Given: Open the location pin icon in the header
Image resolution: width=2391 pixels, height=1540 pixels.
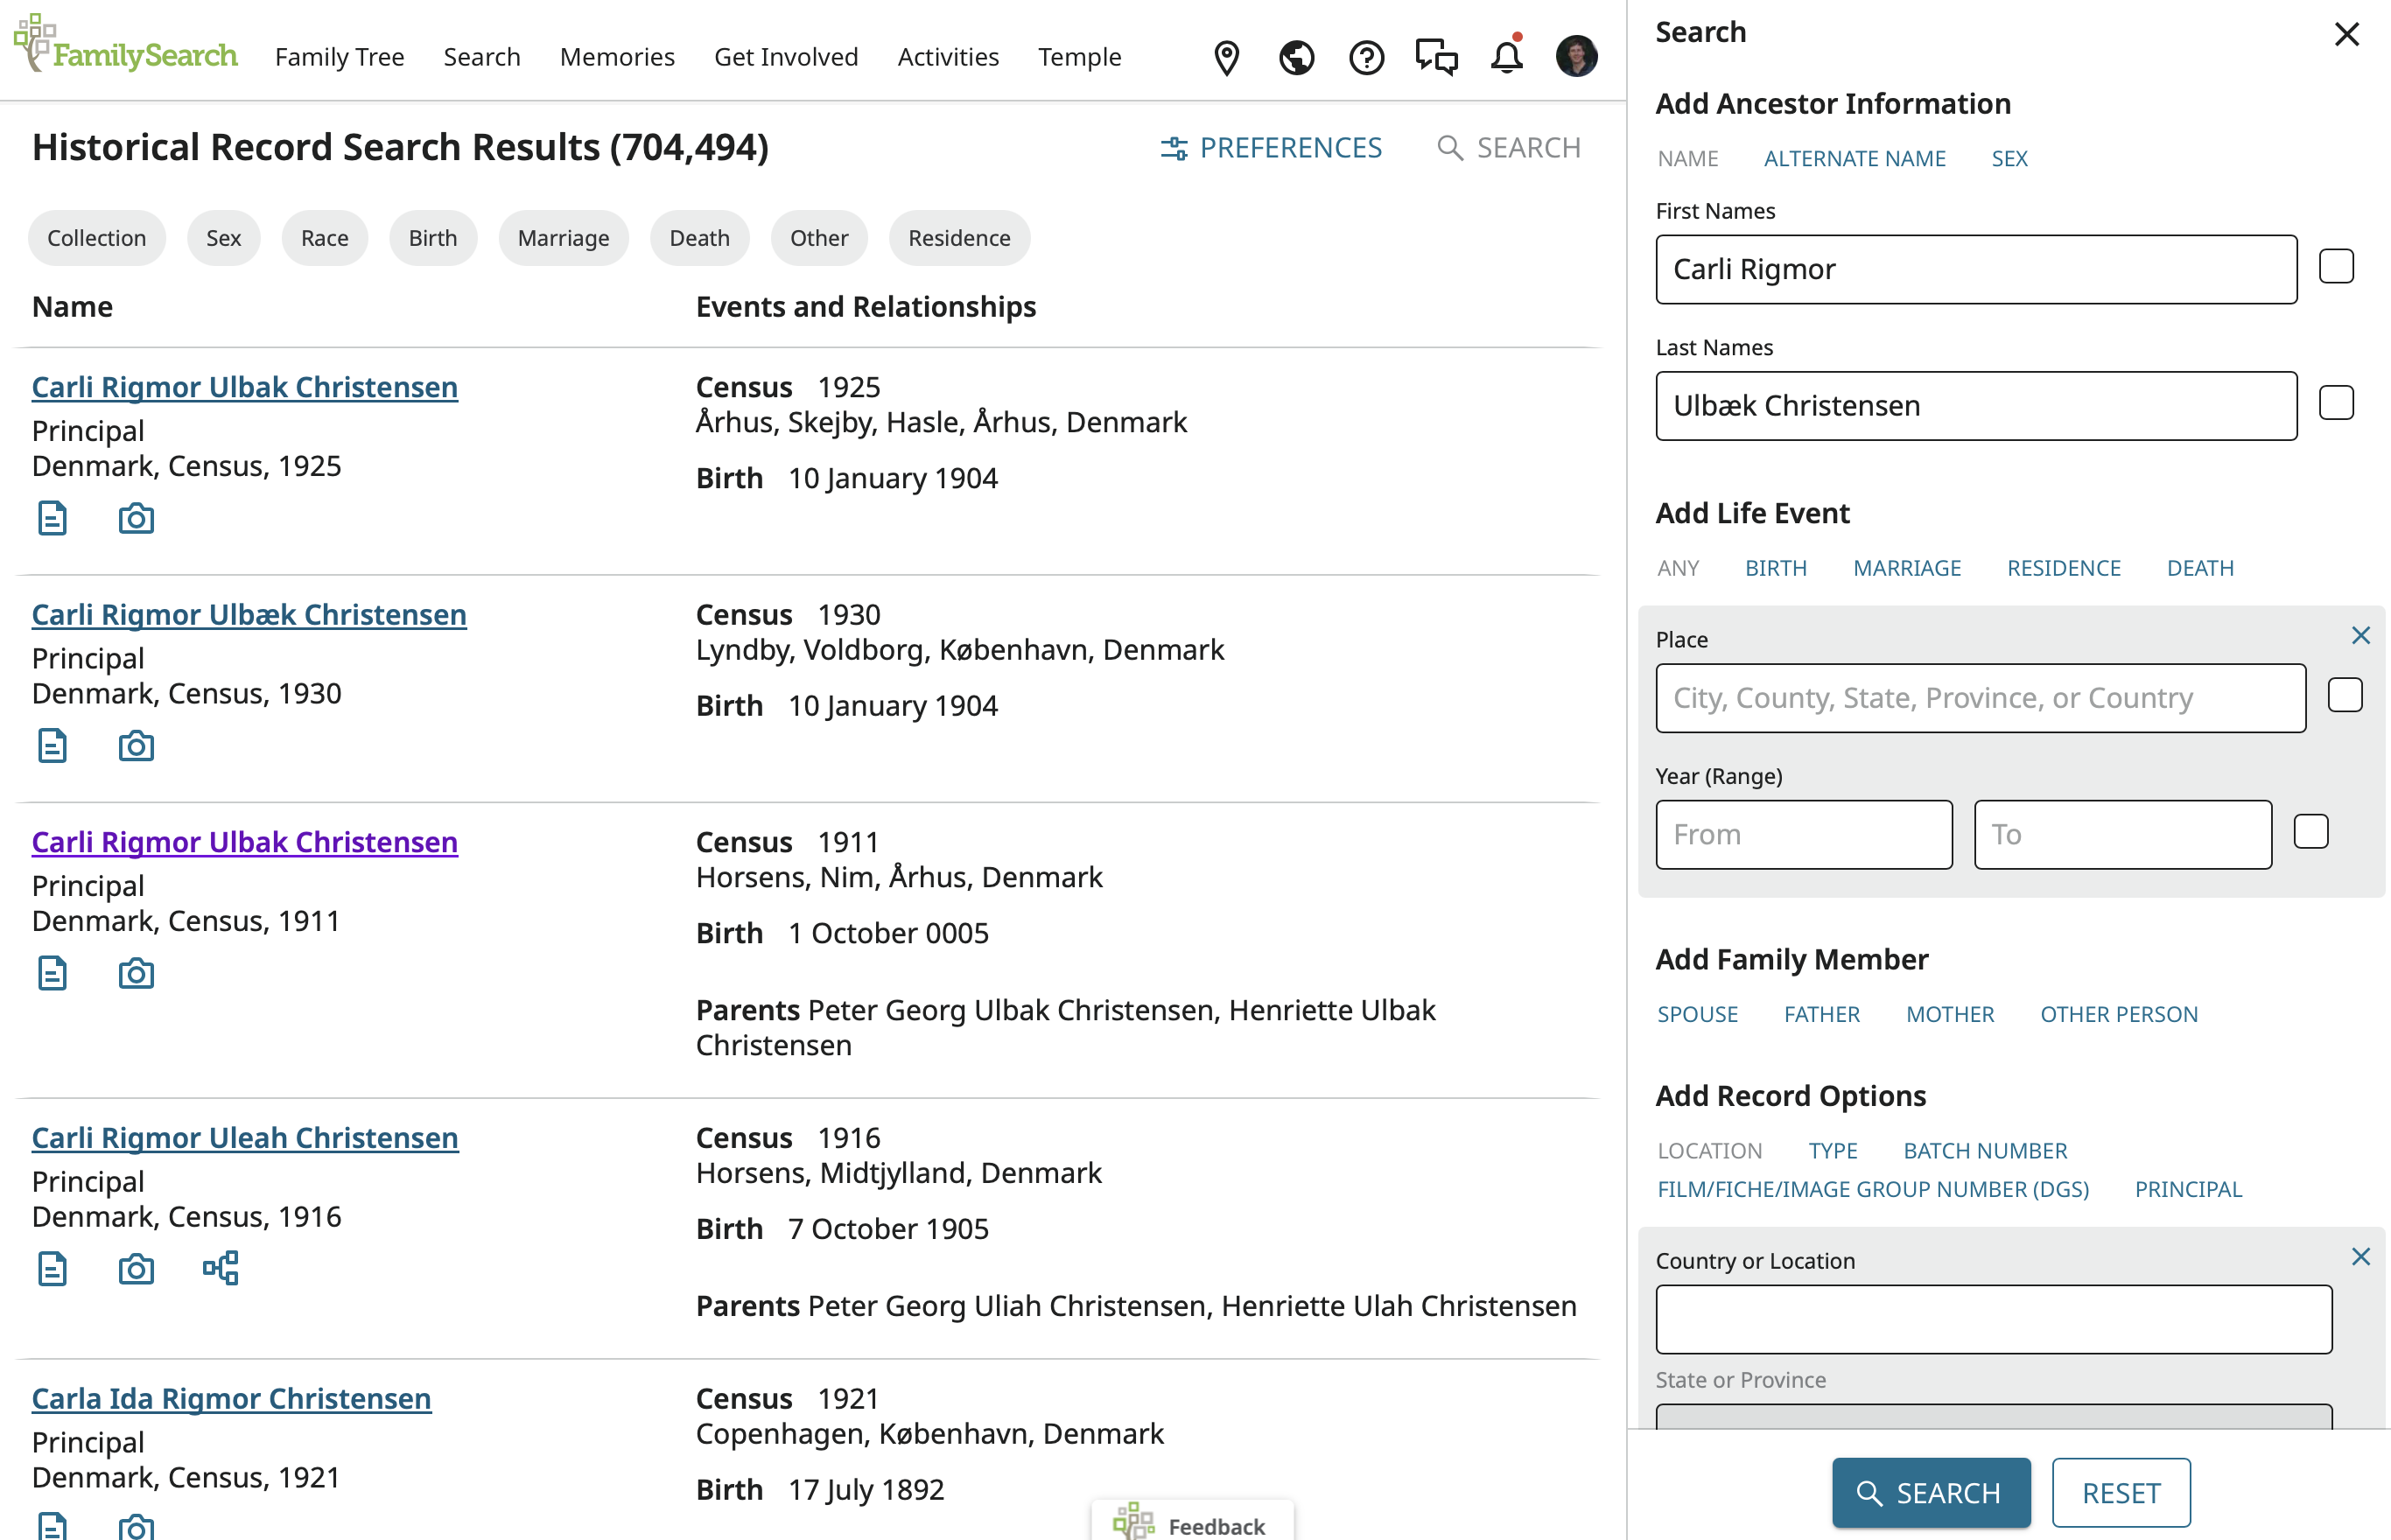Looking at the screenshot, I should [x=1226, y=57].
